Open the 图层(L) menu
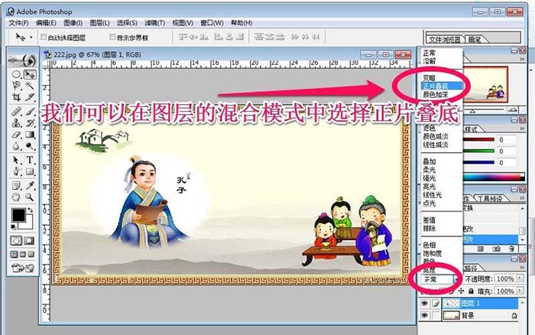 [99, 23]
